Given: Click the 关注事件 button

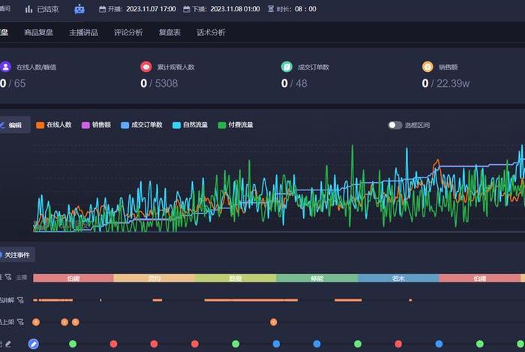Looking at the screenshot, I should (16, 255).
